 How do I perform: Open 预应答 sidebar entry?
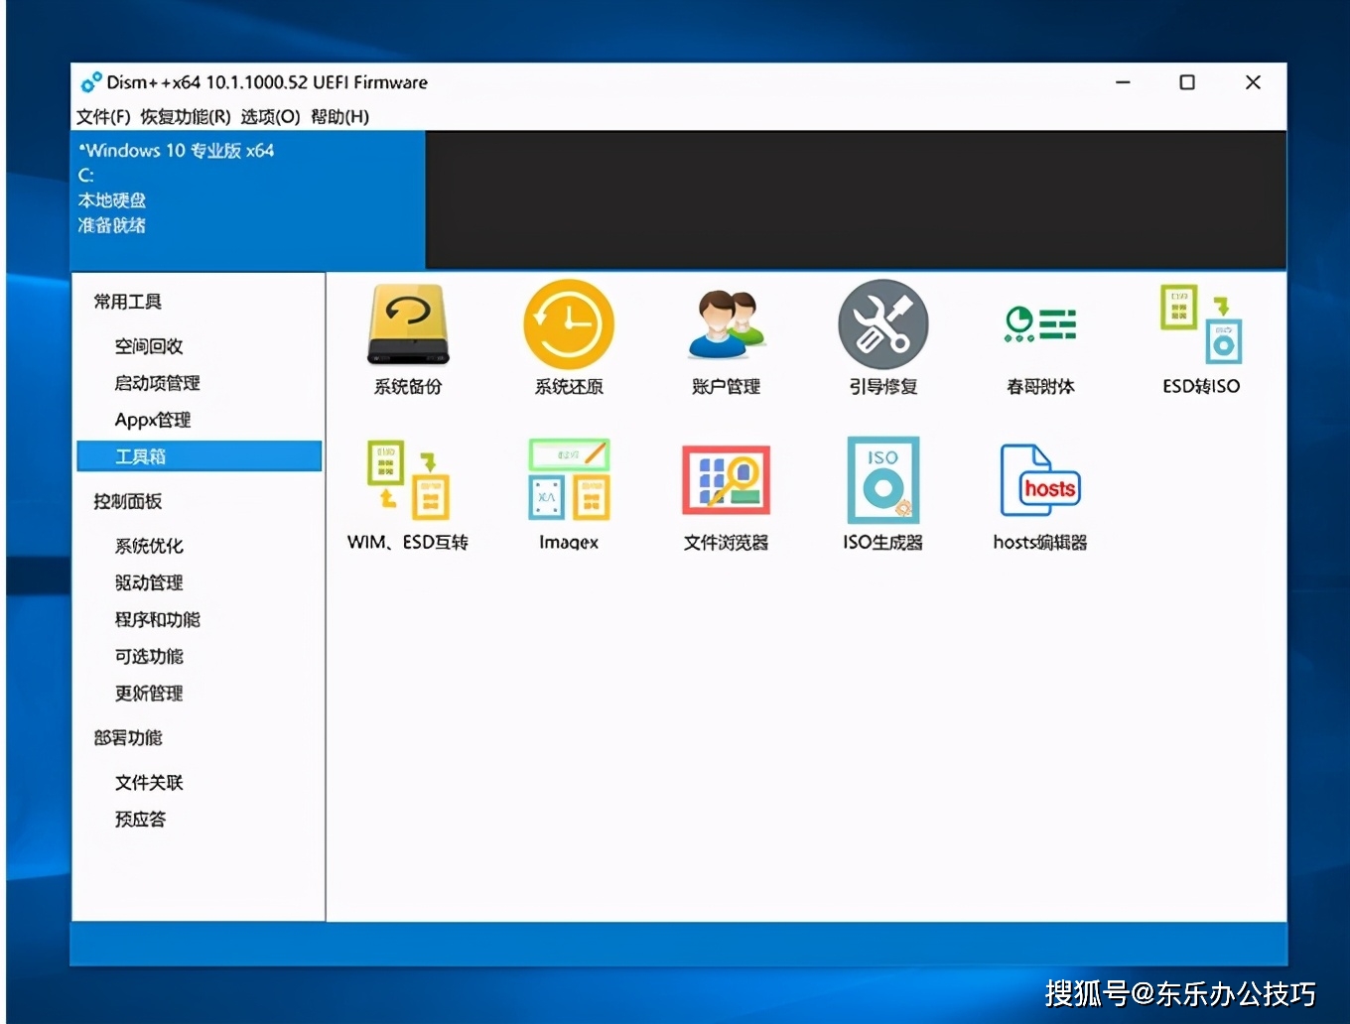coord(140,820)
